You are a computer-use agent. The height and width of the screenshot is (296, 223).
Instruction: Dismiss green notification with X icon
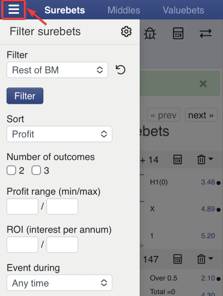[x=203, y=84]
